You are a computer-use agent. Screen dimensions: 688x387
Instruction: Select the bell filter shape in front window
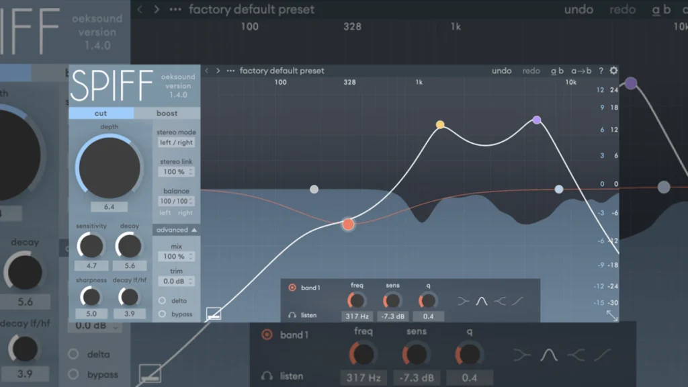(481, 301)
